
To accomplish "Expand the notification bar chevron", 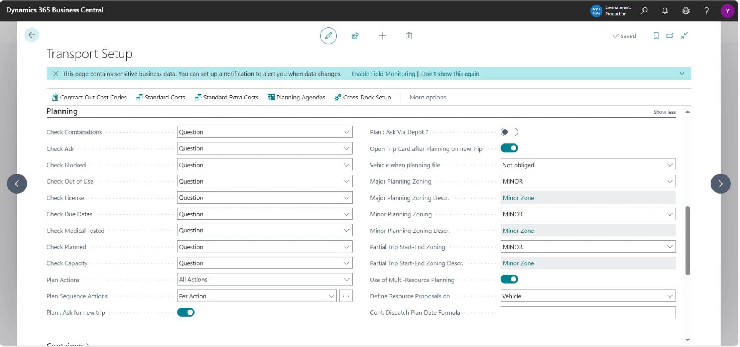I will point(682,74).
